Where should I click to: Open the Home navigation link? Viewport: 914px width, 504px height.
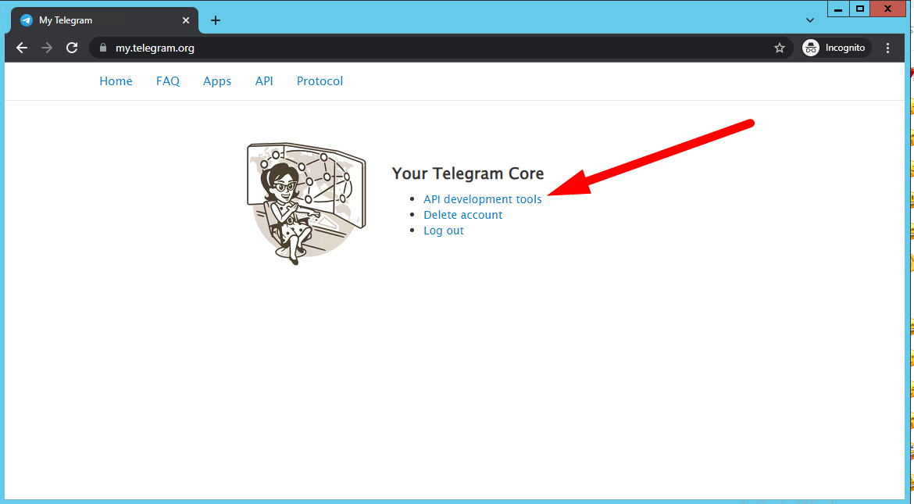[x=116, y=81]
